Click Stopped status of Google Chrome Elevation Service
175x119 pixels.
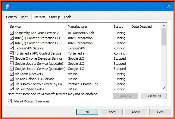point(120,58)
